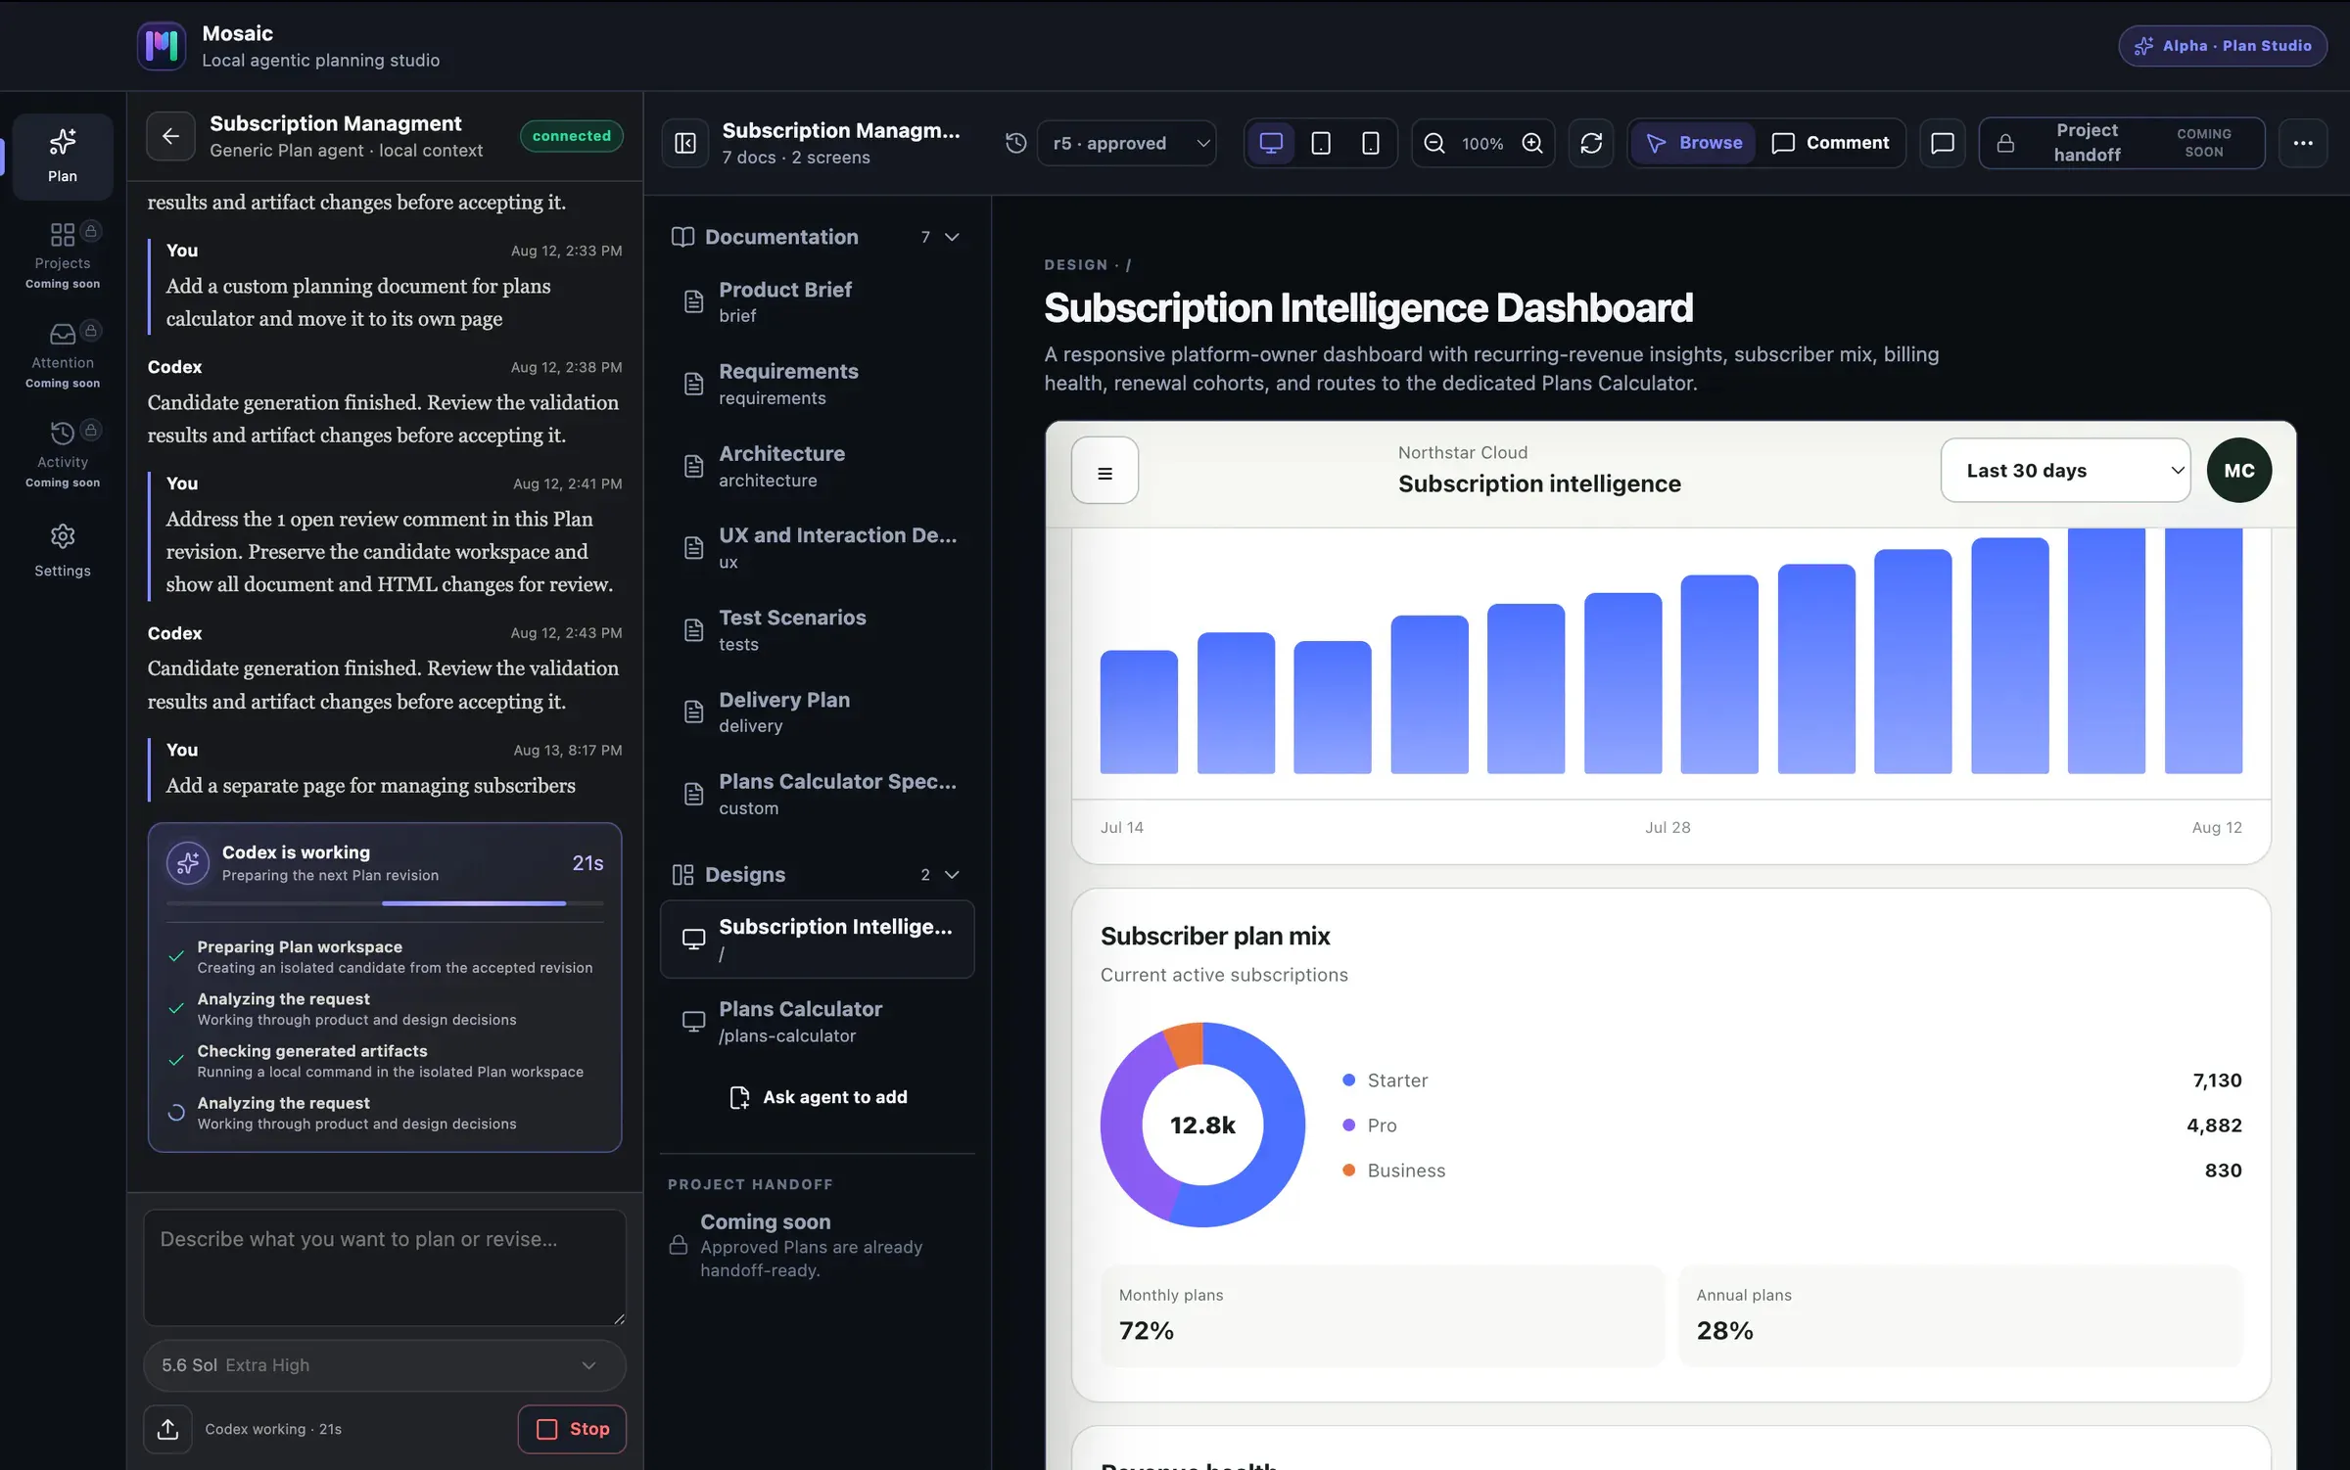Click Ask agent to add
The image size is (2350, 1470).
818,1097
